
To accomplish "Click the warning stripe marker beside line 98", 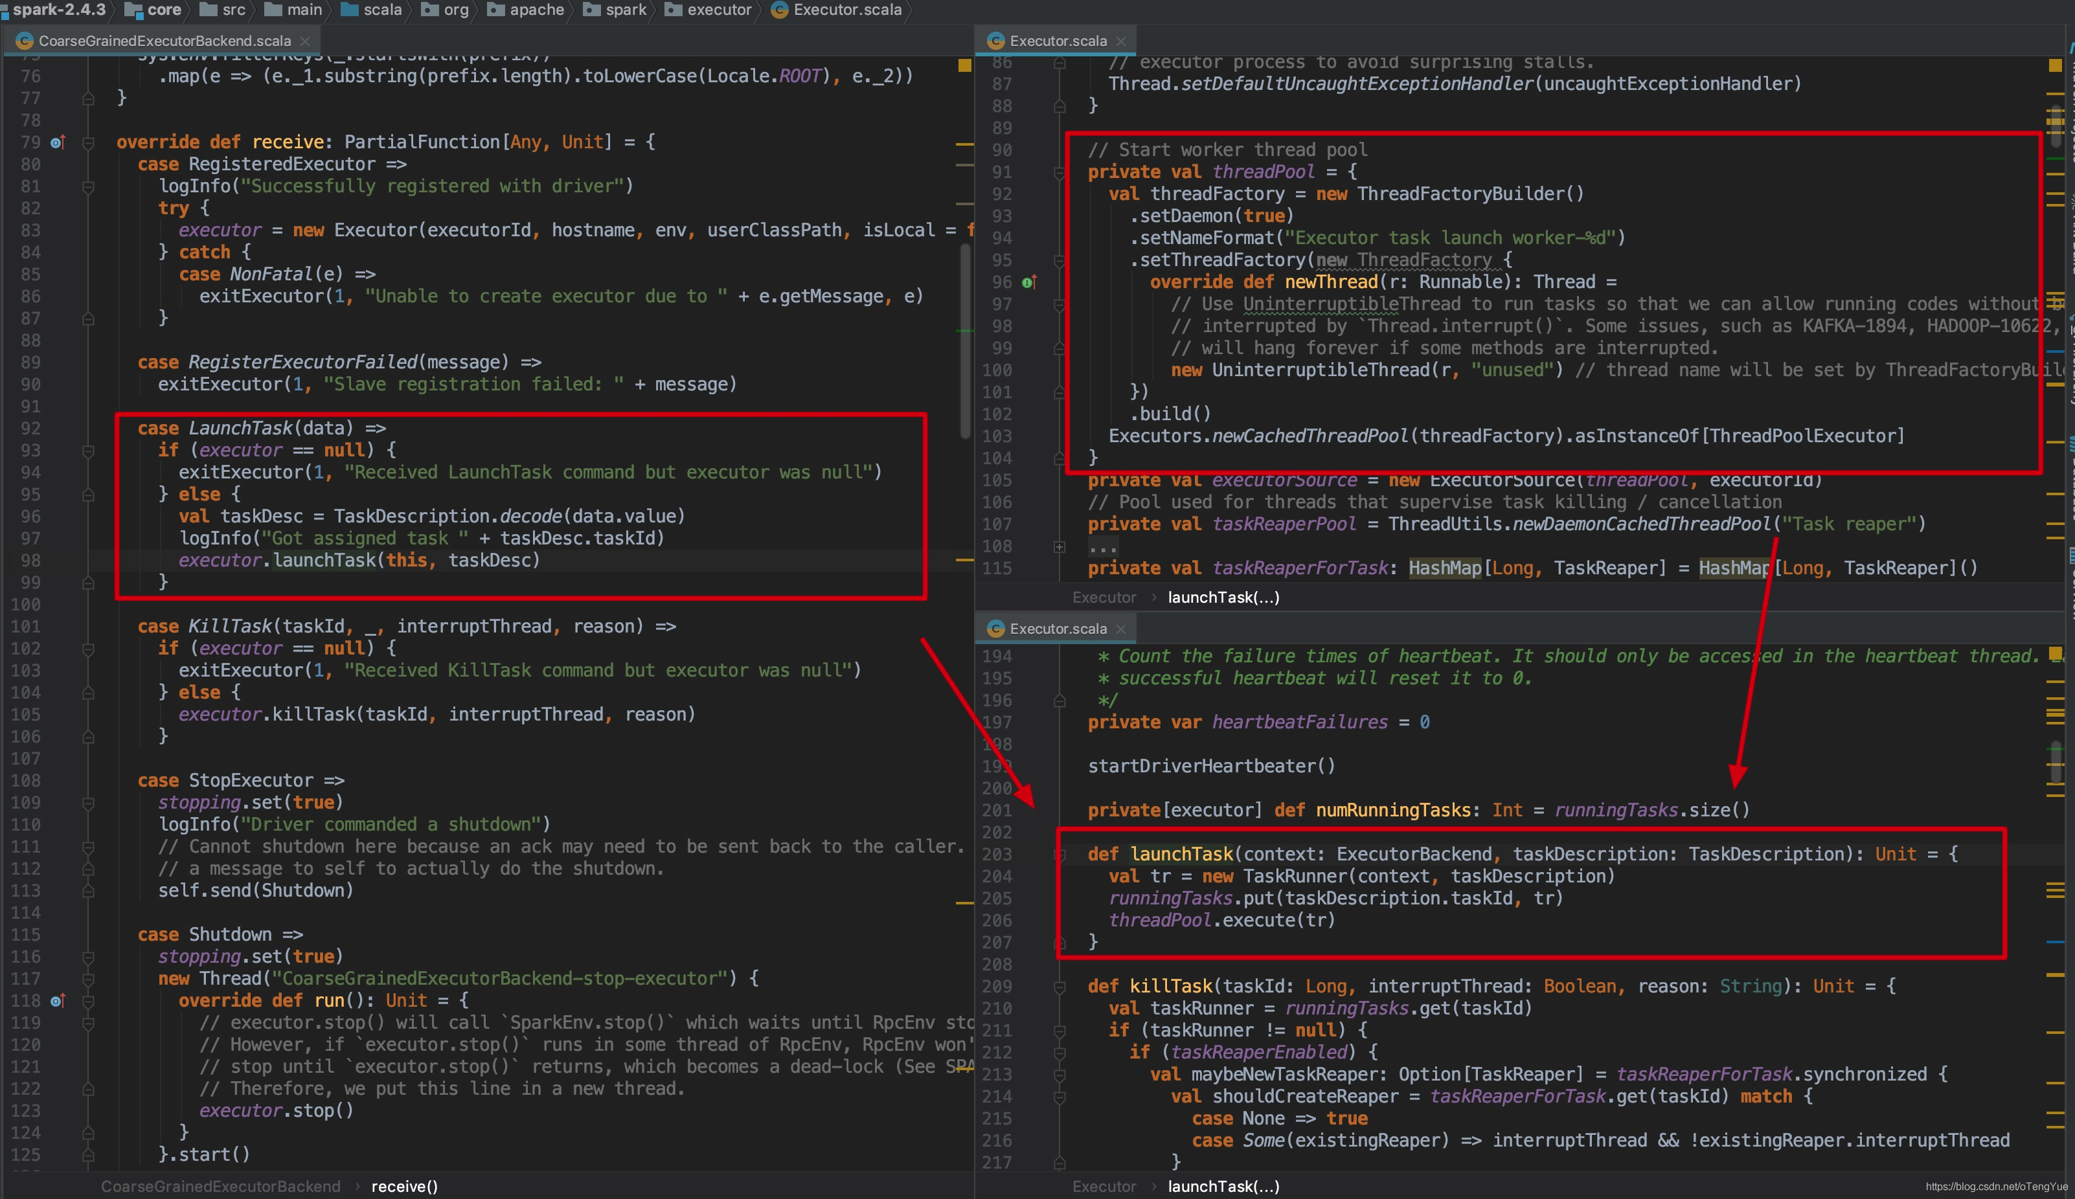I will tap(964, 561).
